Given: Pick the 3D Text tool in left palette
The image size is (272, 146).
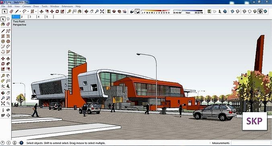Looking at the screenshot, I should (x=8, y=86).
